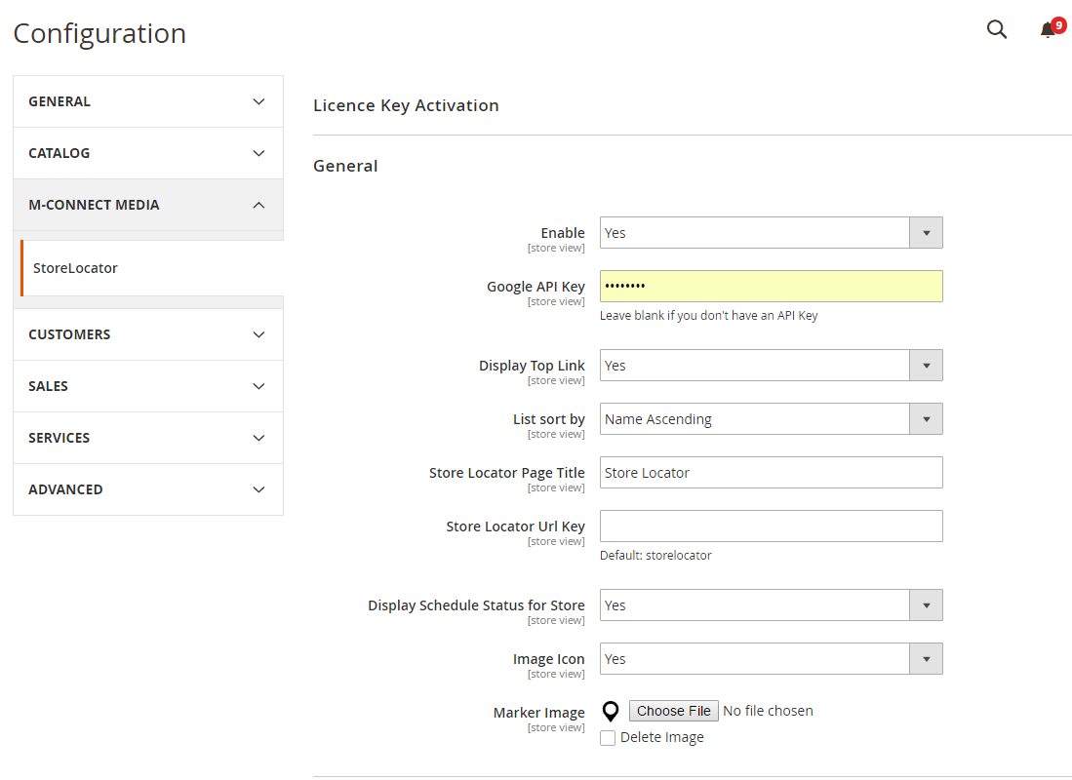Image resolution: width=1072 pixels, height=780 pixels.
Task: Expand the Licence Key Activation section
Action: pyautogui.click(x=406, y=105)
